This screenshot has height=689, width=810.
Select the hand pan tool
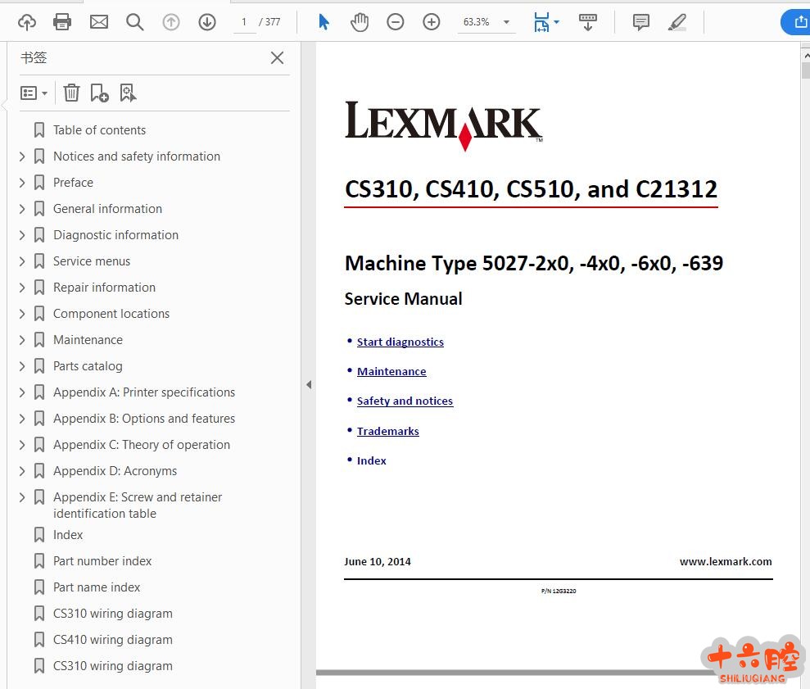[360, 22]
